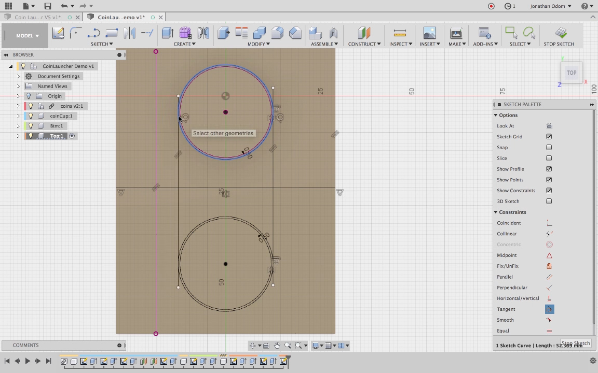The image size is (598, 373).
Task: Click the Fix/UnFix lock icon
Action: pyautogui.click(x=549, y=266)
